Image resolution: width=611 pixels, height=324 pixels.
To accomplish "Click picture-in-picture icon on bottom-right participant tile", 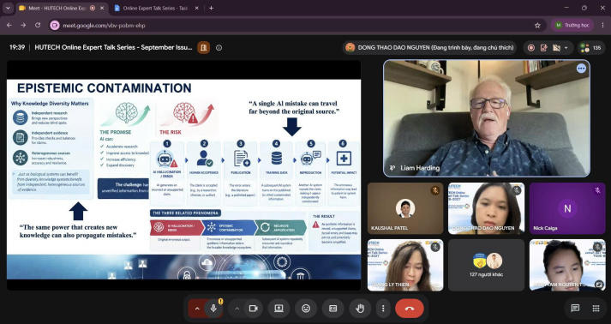I will pyautogui.click(x=598, y=284).
